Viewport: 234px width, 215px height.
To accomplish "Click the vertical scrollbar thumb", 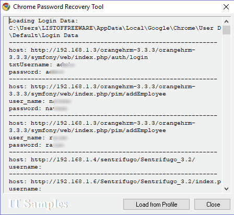I will coord(226,30).
